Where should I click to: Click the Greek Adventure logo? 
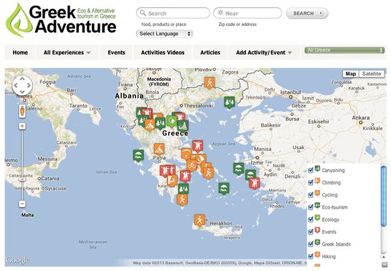(x=61, y=20)
